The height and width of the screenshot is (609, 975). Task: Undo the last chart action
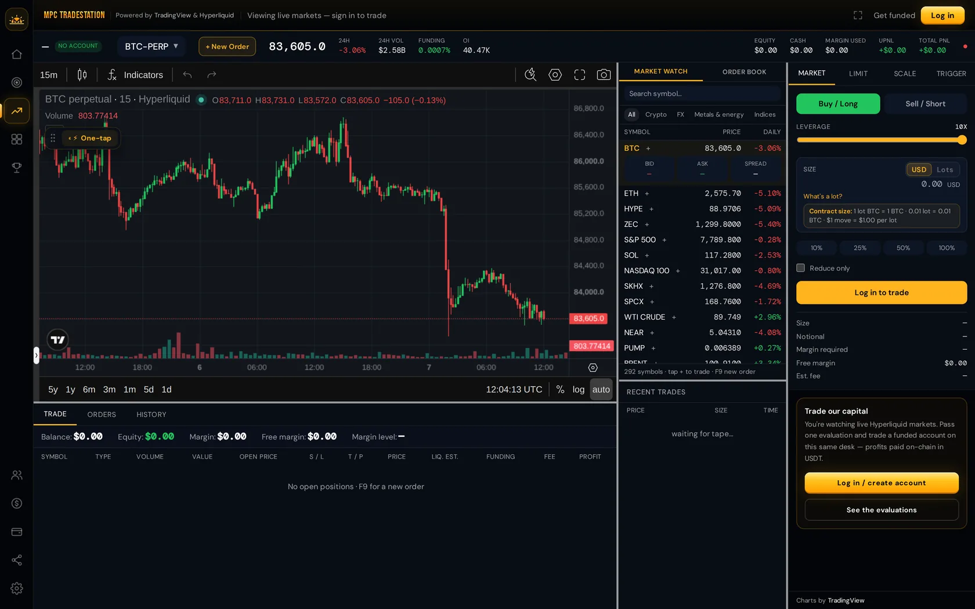coord(187,75)
